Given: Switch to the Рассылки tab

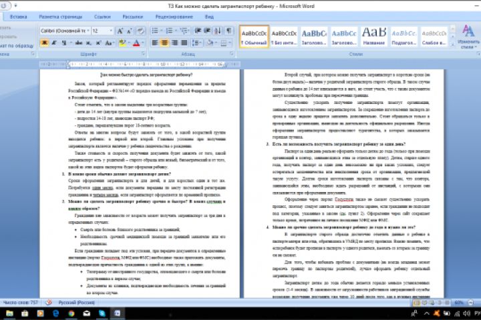Looking at the screenshot, I should [132, 17].
